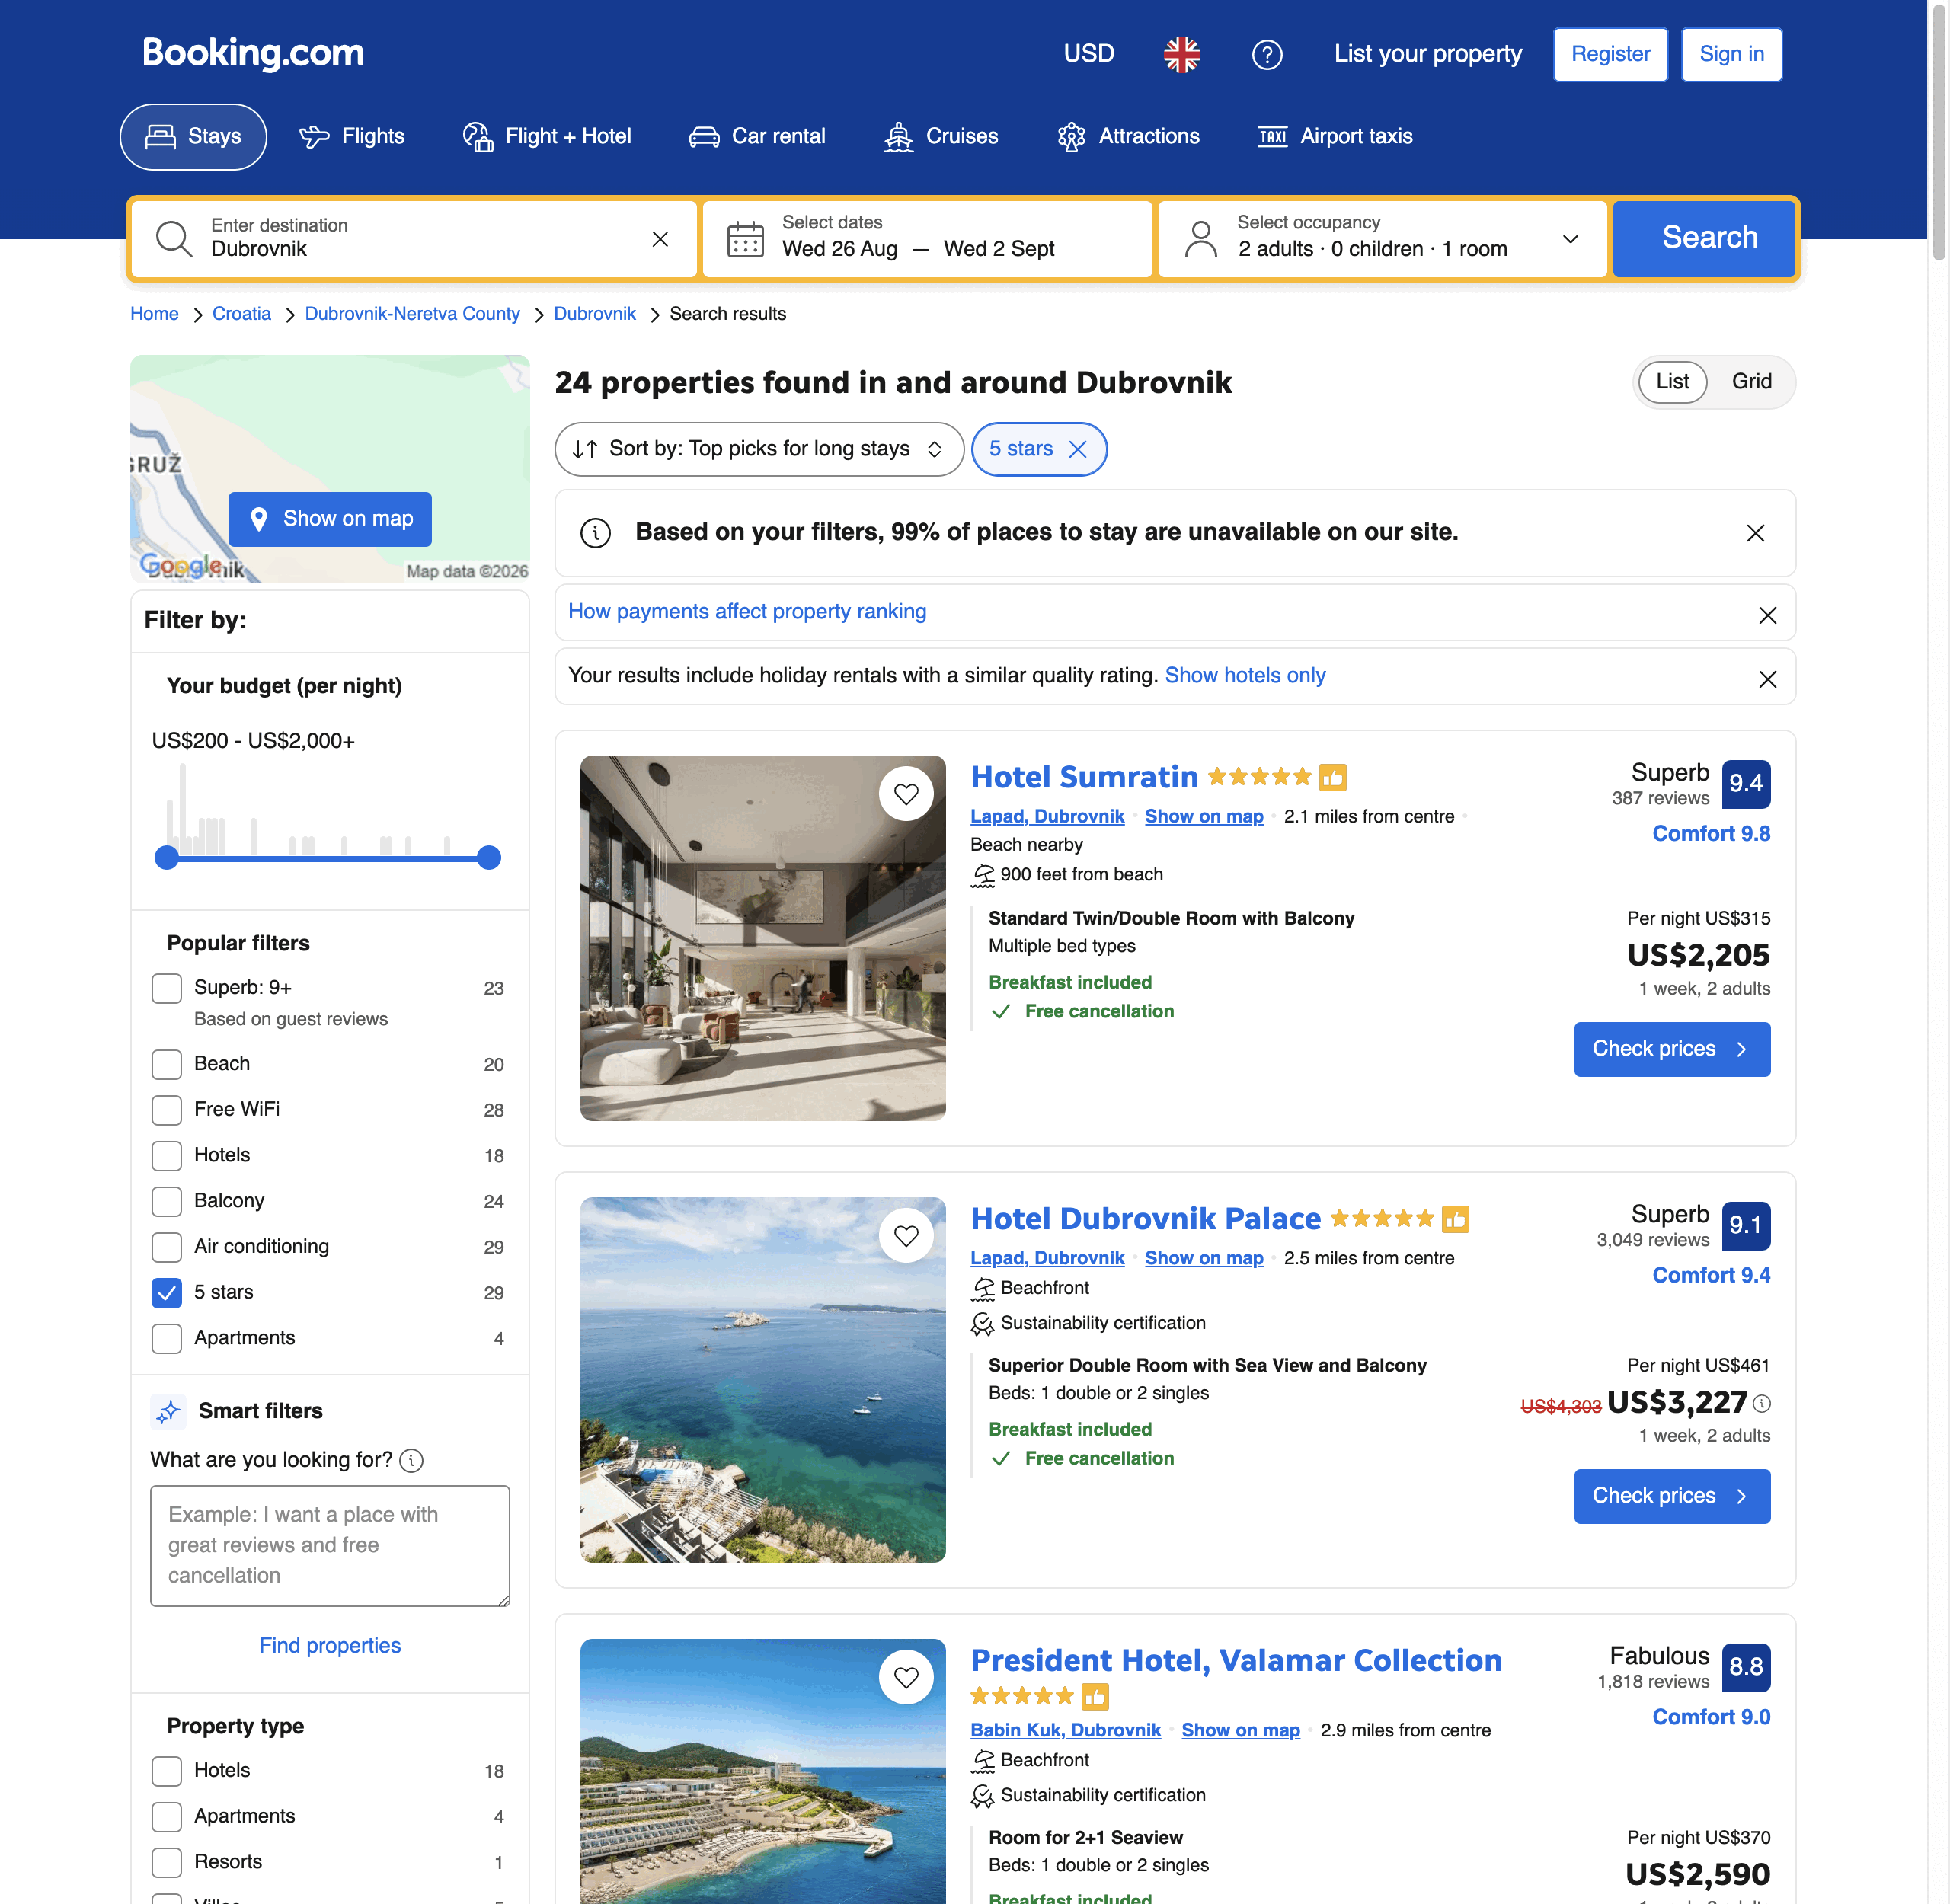This screenshot has height=1904, width=1950.
Task: Tick the Apartments popular filter
Action: pos(167,1339)
